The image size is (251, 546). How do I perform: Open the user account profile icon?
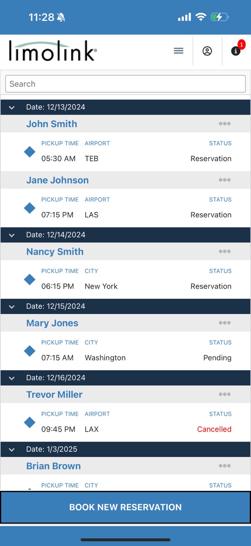coord(207,51)
